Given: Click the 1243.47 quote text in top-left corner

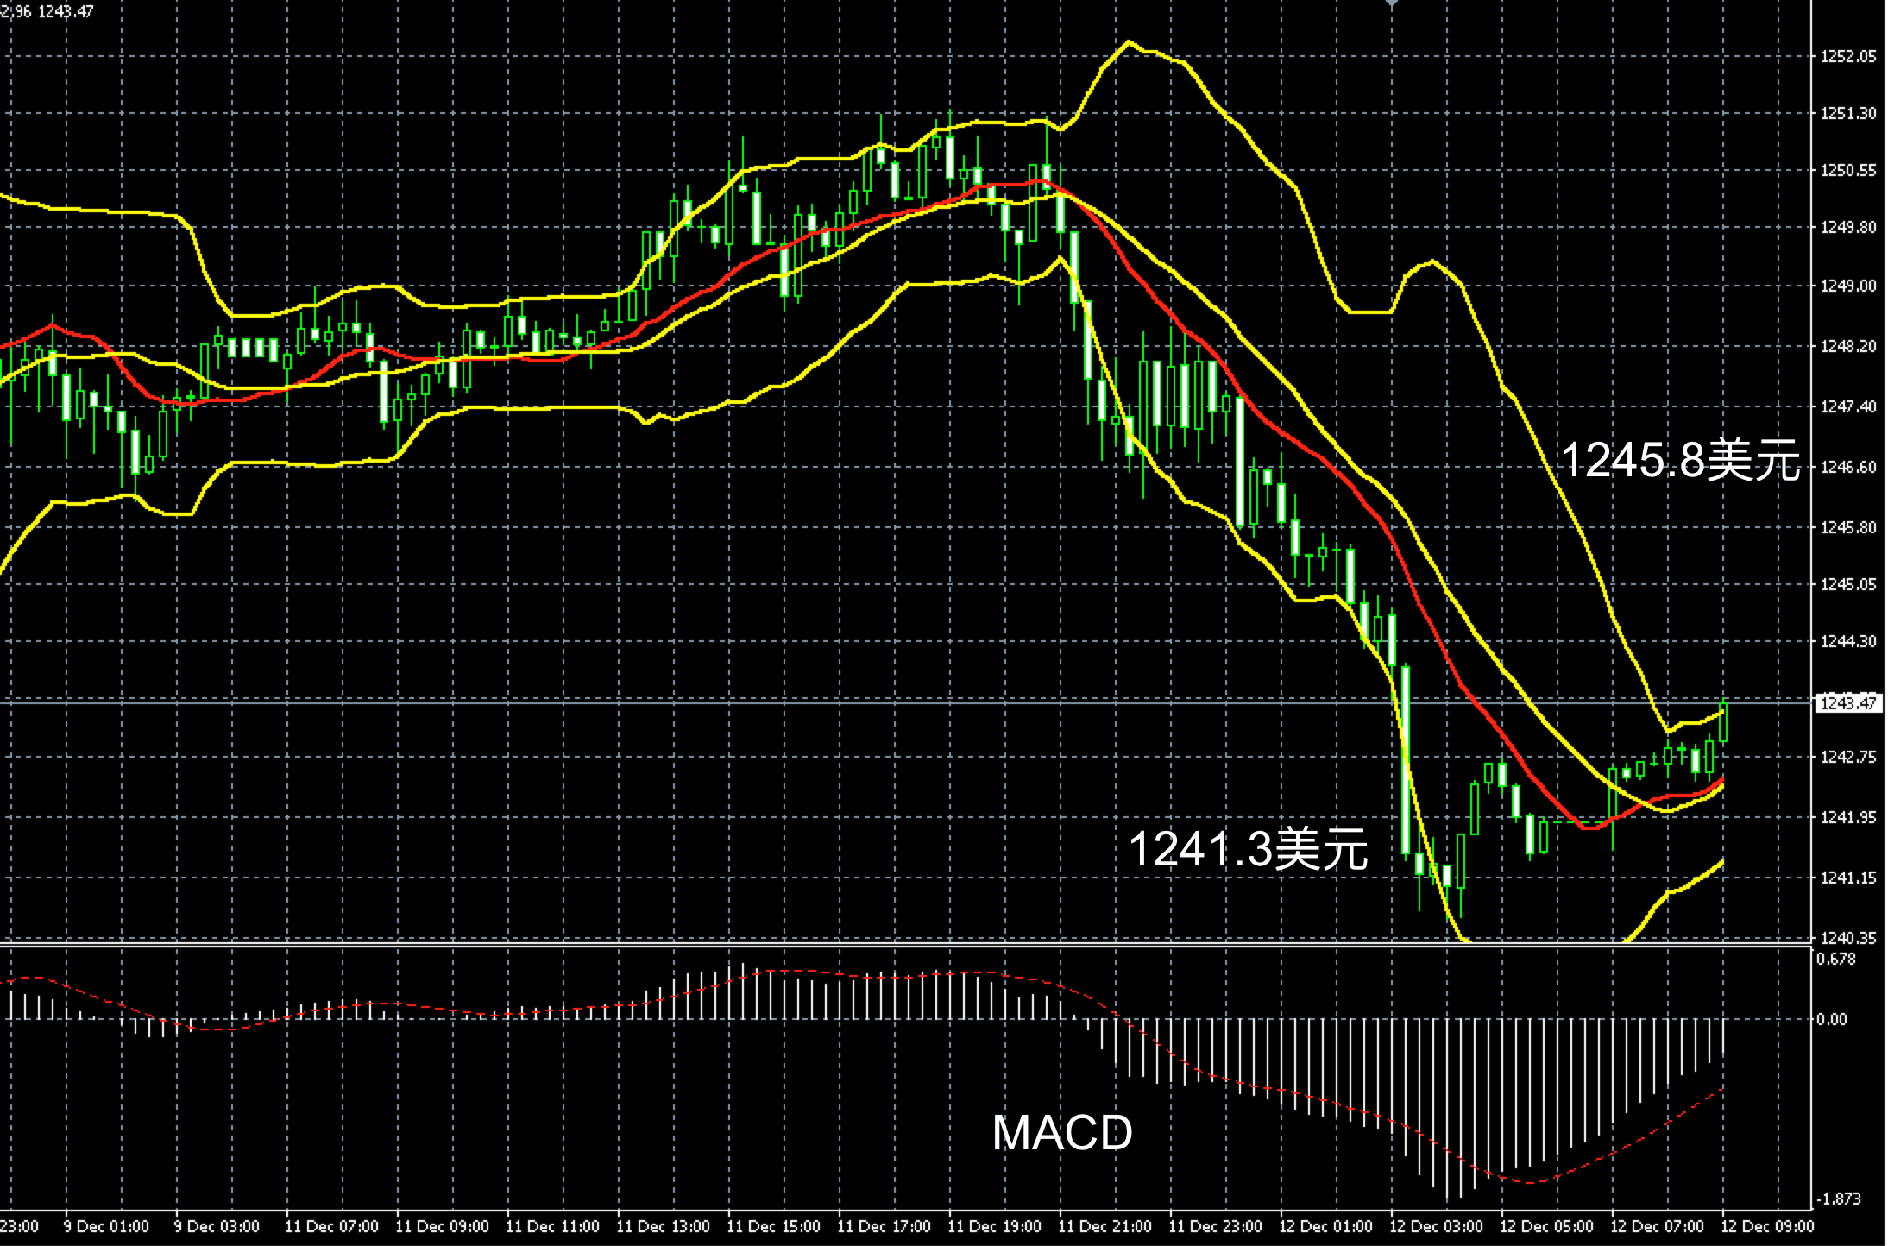Looking at the screenshot, I should pyautogui.click(x=66, y=11).
